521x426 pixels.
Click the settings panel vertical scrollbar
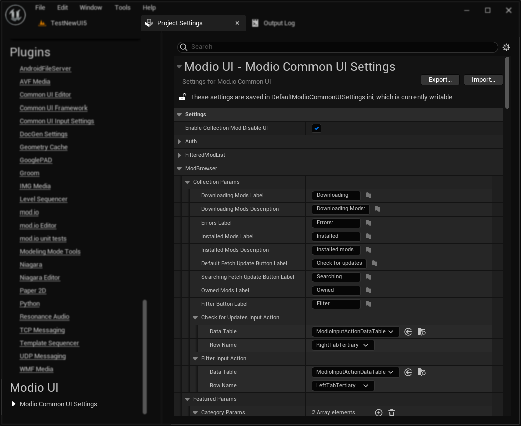[x=507, y=82]
